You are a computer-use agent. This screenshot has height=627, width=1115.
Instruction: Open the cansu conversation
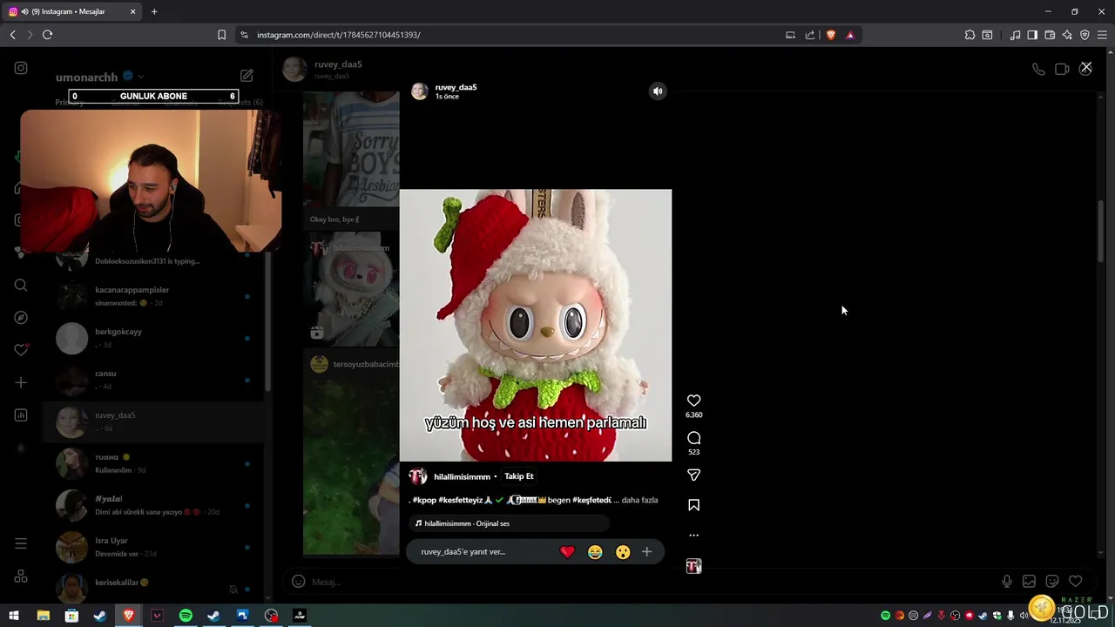point(152,380)
